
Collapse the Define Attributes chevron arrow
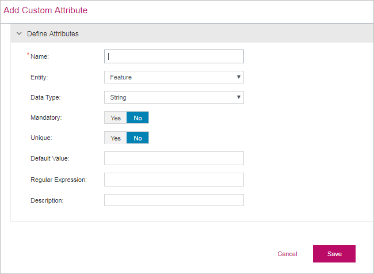19,34
